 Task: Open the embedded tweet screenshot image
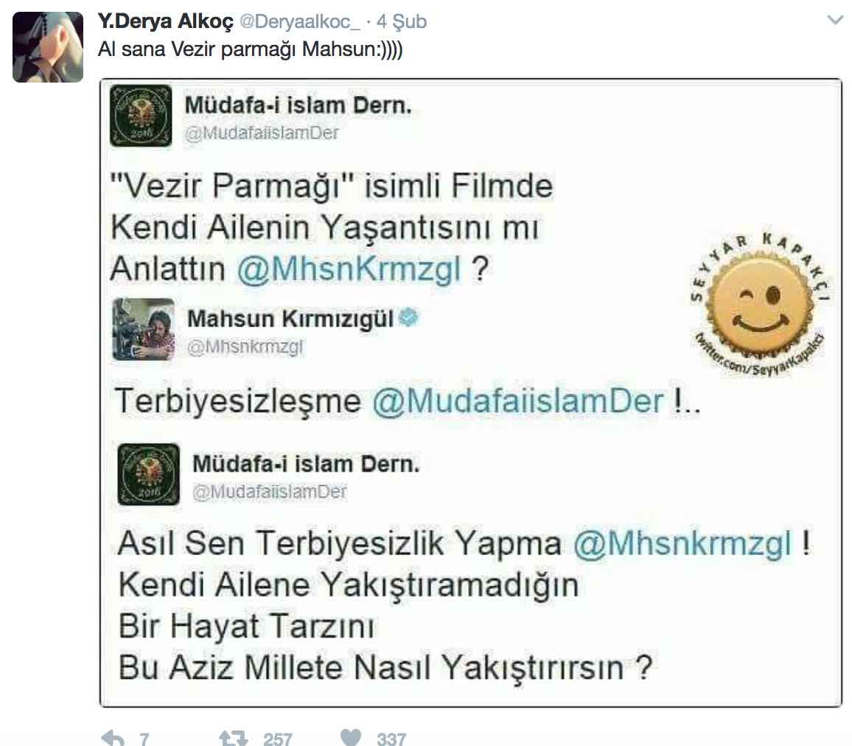[471, 393]
